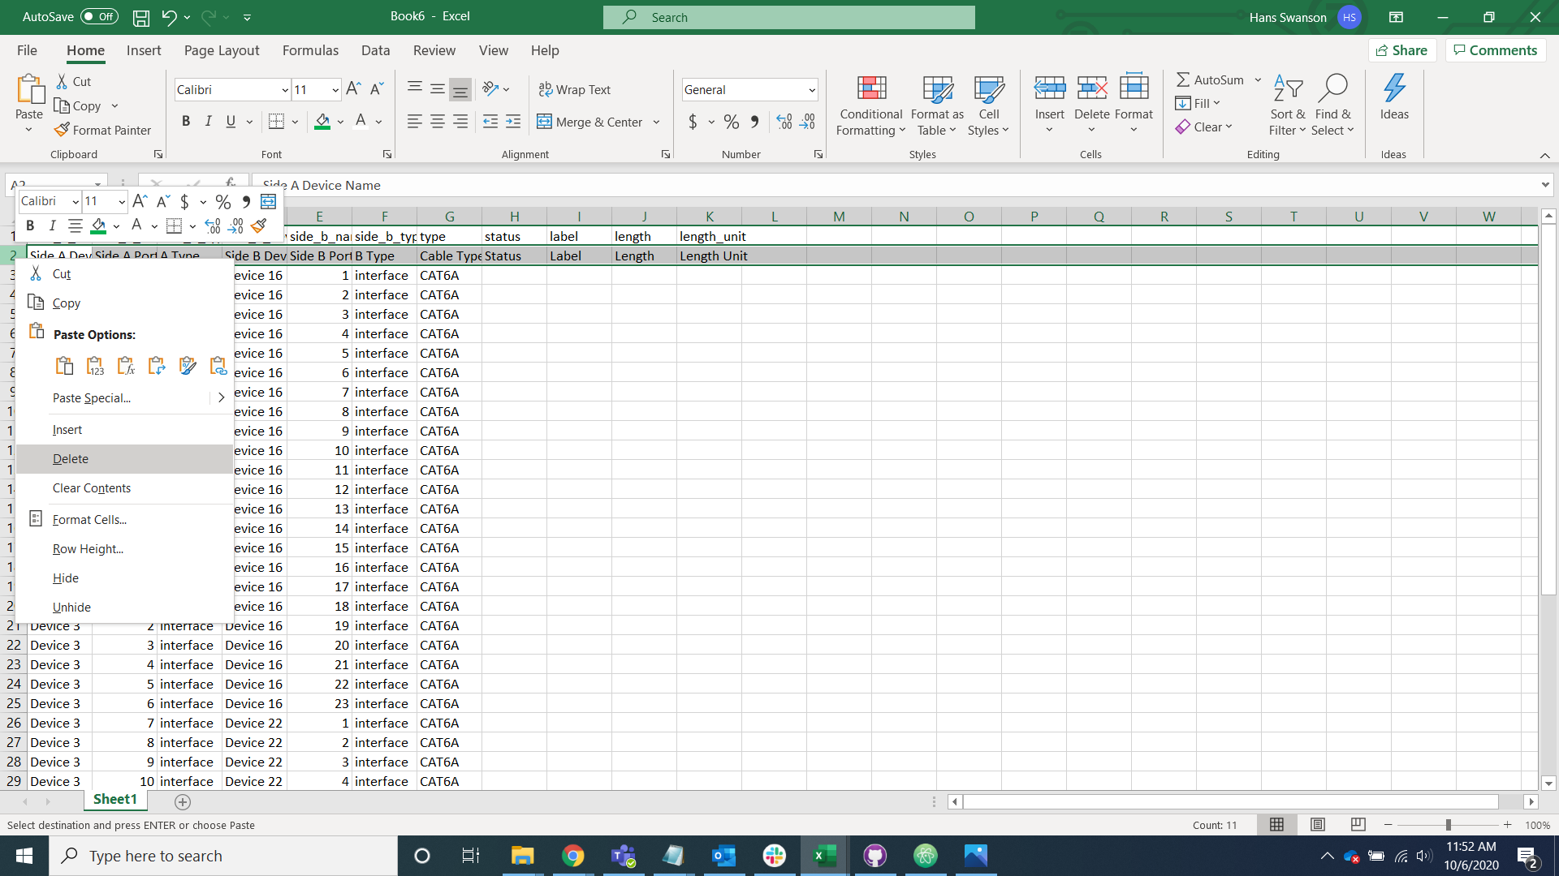The width and height of the screenshot is (1559, 876).
Task: Click Paste Link icon in context menu
Action: point(218,366)
